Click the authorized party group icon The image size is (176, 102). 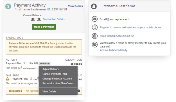[95, 45]
